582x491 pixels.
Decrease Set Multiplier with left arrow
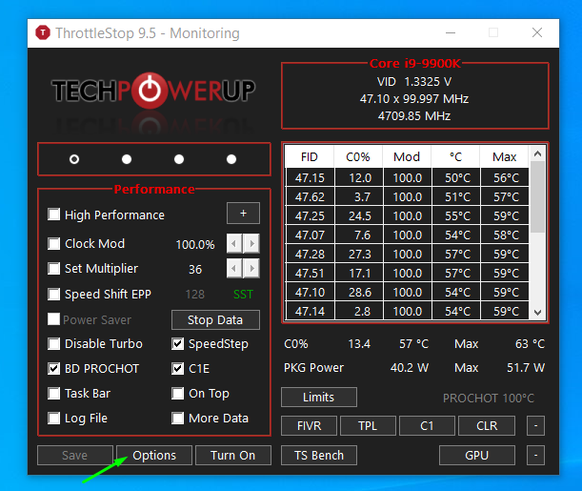pyautogui.click(x=234, y=268)
